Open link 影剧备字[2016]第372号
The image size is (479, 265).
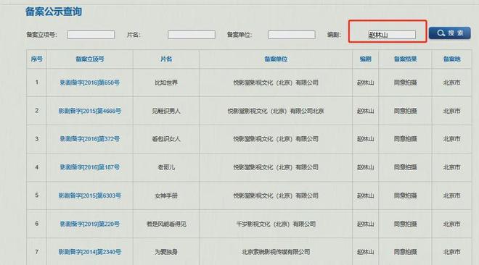pos(89,139)
